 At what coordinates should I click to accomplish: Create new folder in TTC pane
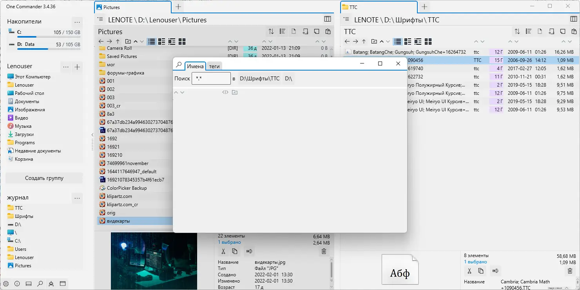[x=551, y=31]
